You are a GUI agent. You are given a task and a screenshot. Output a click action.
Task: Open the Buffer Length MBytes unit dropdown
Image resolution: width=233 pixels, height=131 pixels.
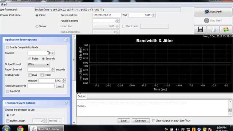(55, 121)
